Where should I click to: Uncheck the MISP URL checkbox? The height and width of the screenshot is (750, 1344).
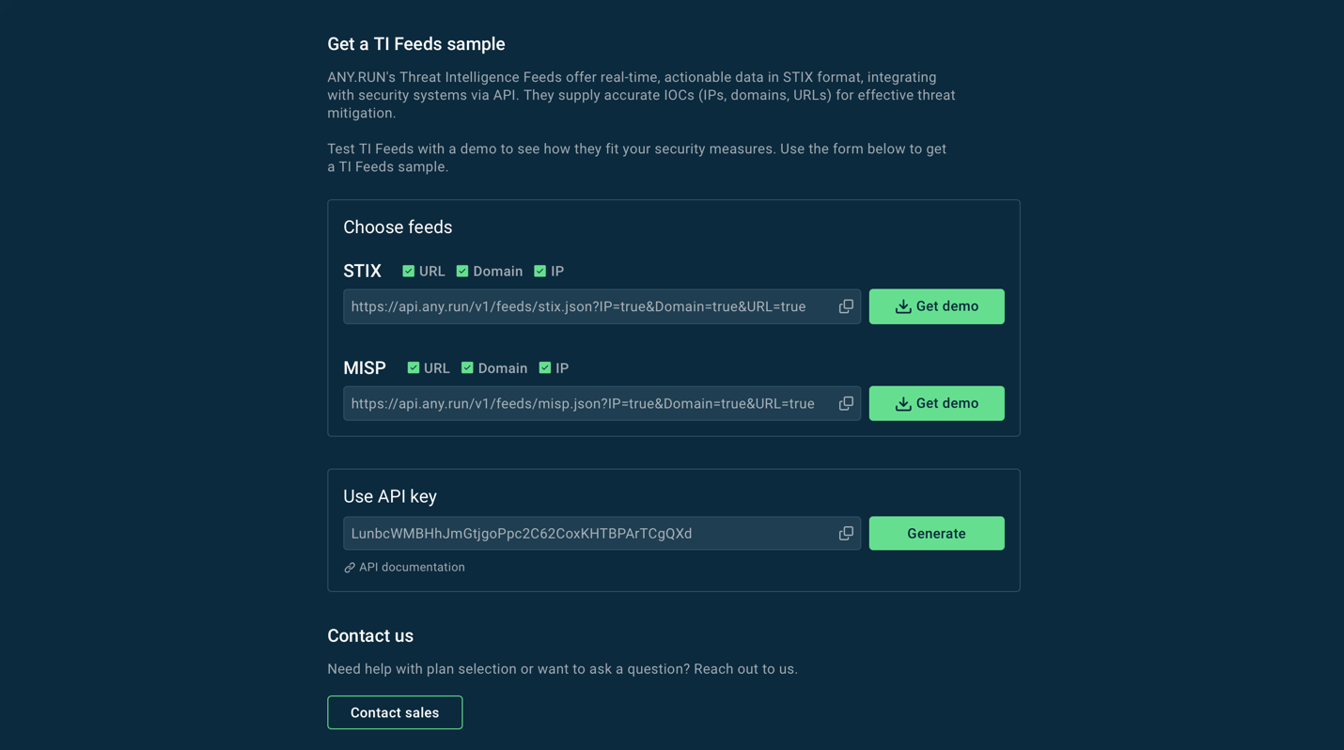tap(414, 367)
